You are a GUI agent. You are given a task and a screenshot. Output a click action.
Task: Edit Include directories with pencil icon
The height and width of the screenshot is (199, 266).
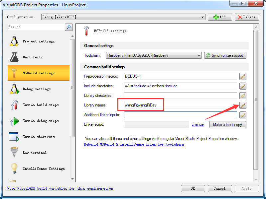243,86
